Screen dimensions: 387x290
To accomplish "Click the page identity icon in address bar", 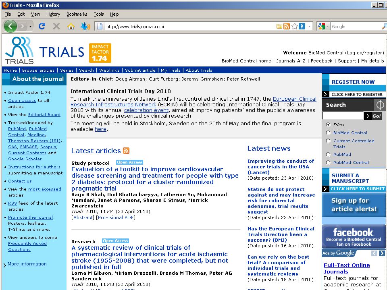I will click(100, 26).
